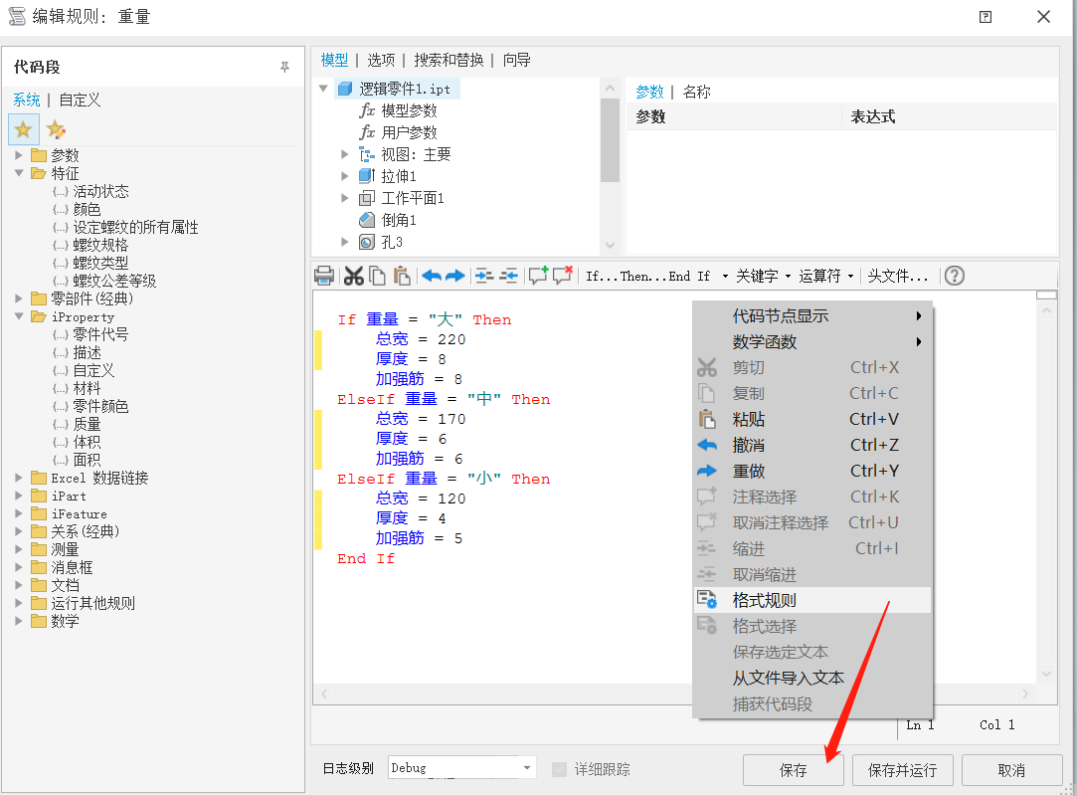Image resolution: width=1077 pixels, height=796 pixels.
Task: Open the 运算符 dropdown
Action: point(824,277)
